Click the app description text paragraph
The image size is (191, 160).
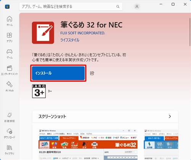pos(79,57)
